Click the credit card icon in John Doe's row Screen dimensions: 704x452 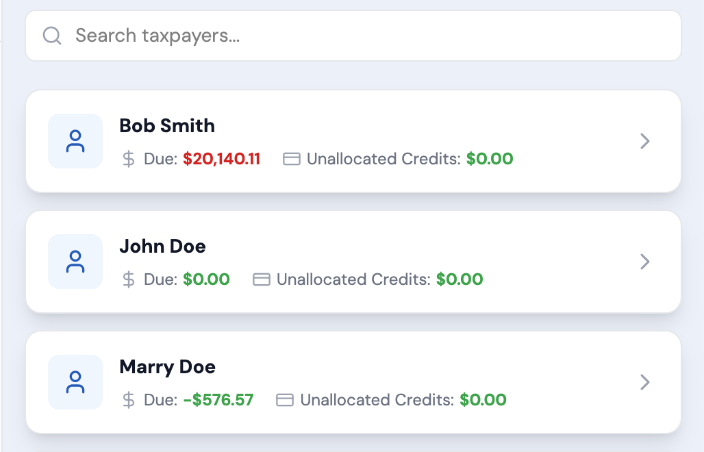point(262,280)
